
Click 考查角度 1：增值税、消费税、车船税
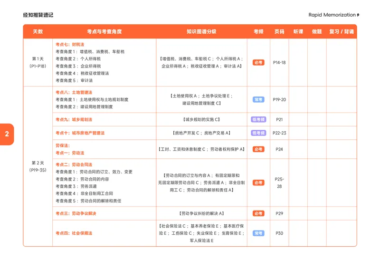click(x=90, y=52)
